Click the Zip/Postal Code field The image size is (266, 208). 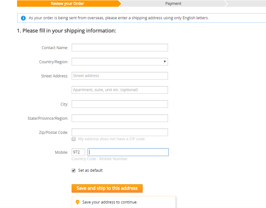click(120, 132)
